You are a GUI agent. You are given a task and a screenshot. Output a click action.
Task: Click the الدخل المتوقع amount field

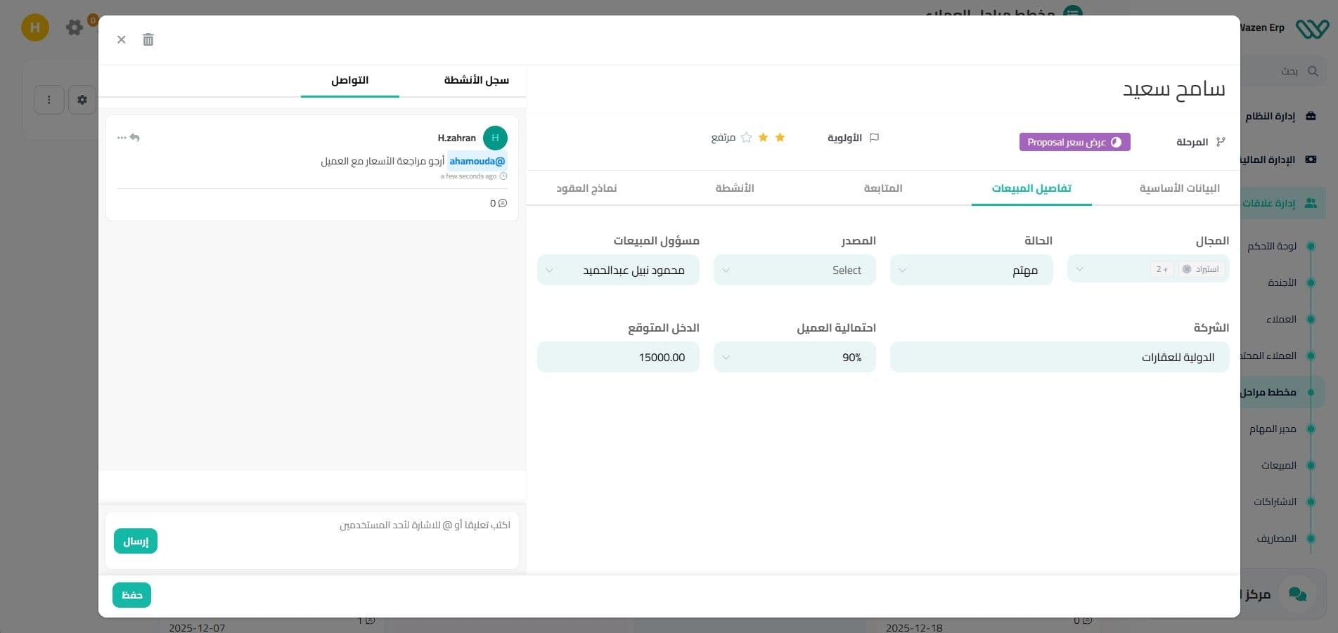(x=618, y=358)
